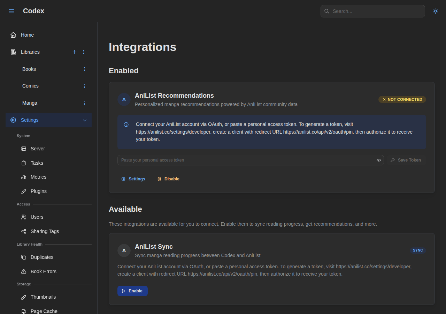446x314 pixels.
Task: Click the Thumbnails storage icon
Action: 23,297
